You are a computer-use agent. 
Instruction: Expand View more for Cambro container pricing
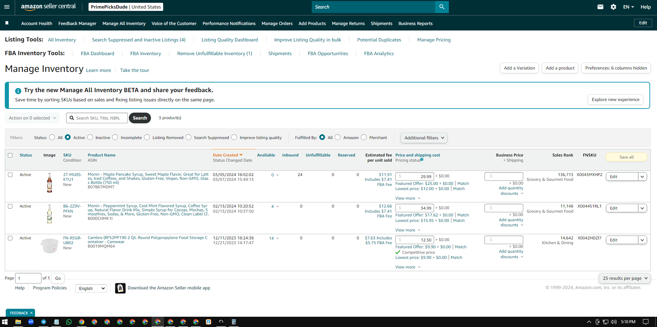408,267
